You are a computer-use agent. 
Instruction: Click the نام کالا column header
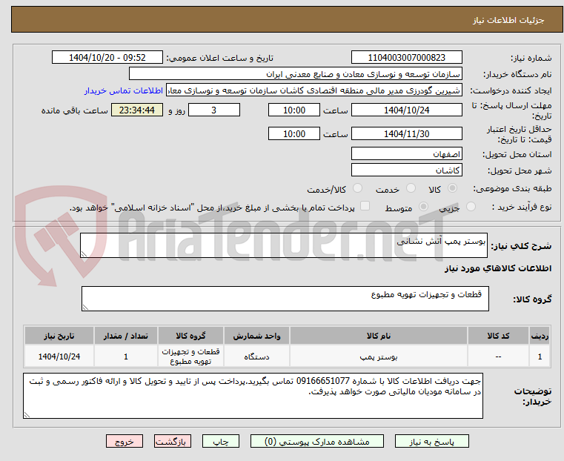pos(379,336)
